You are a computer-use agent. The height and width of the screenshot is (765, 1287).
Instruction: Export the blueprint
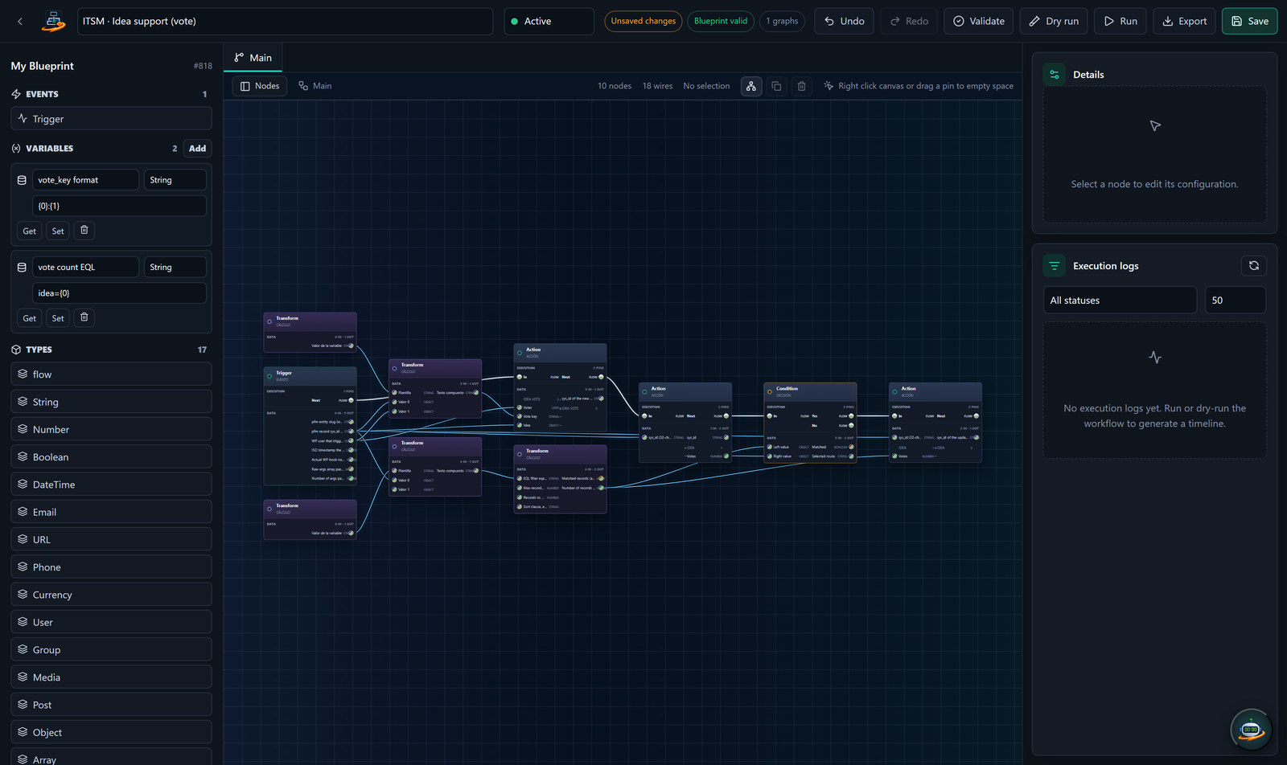[x=1185, y=22]
